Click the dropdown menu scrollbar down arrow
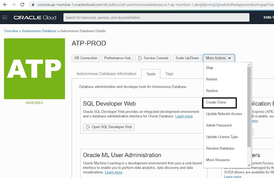274x178 pixels. (x=249, y=165)
